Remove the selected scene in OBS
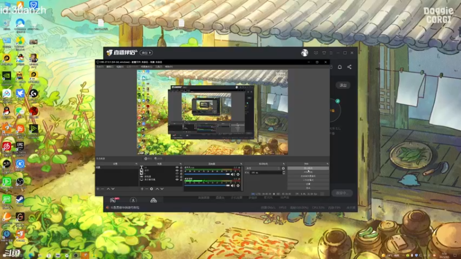461x259 pixels. tap(103, 189)
